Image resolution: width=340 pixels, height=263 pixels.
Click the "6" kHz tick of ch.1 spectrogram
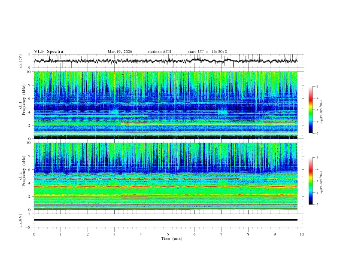tap(30, 98)
